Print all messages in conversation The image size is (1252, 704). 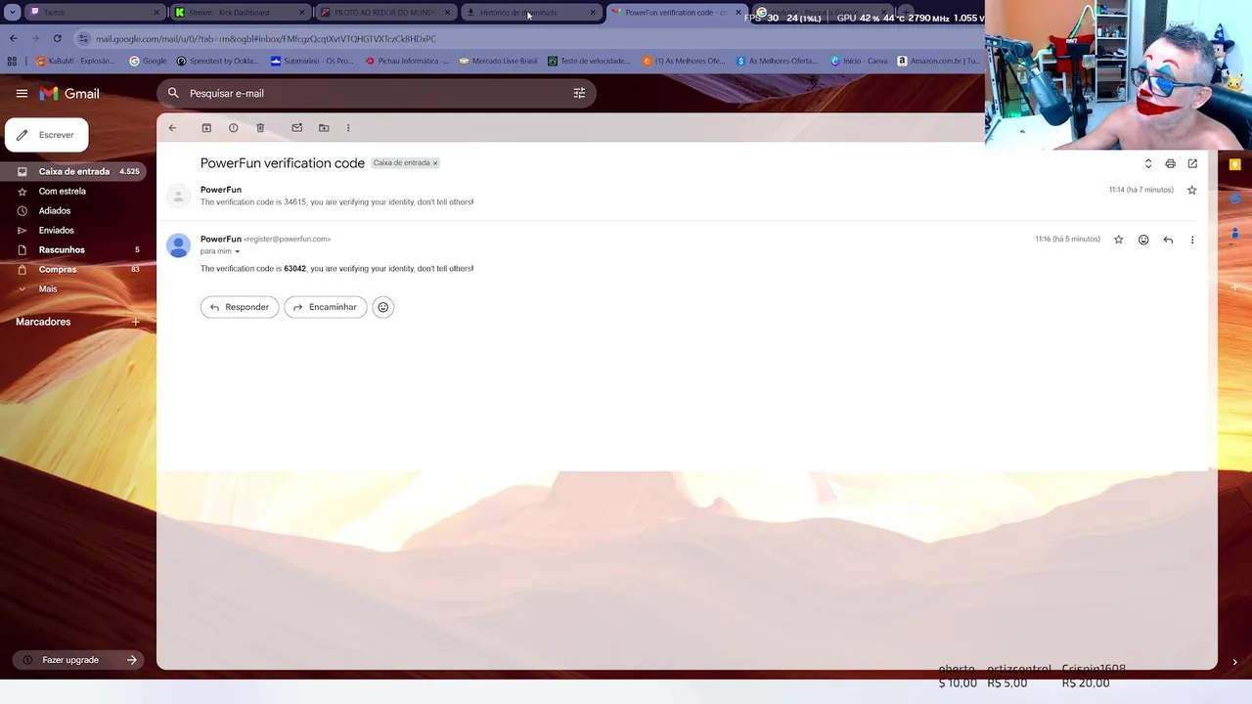(x=1170, y=163)
